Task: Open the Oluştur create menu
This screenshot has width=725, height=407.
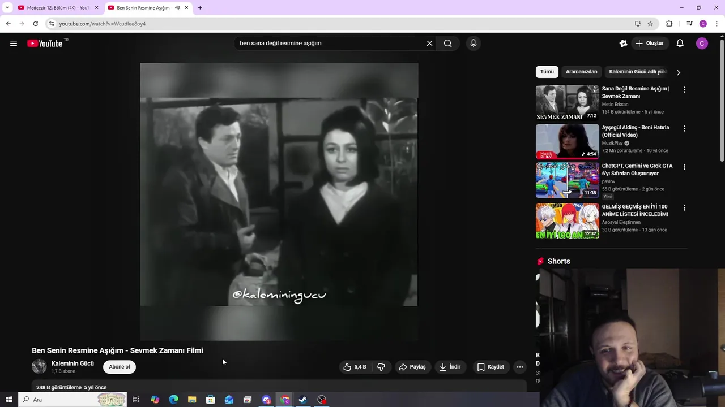Action: pos(649,44)
